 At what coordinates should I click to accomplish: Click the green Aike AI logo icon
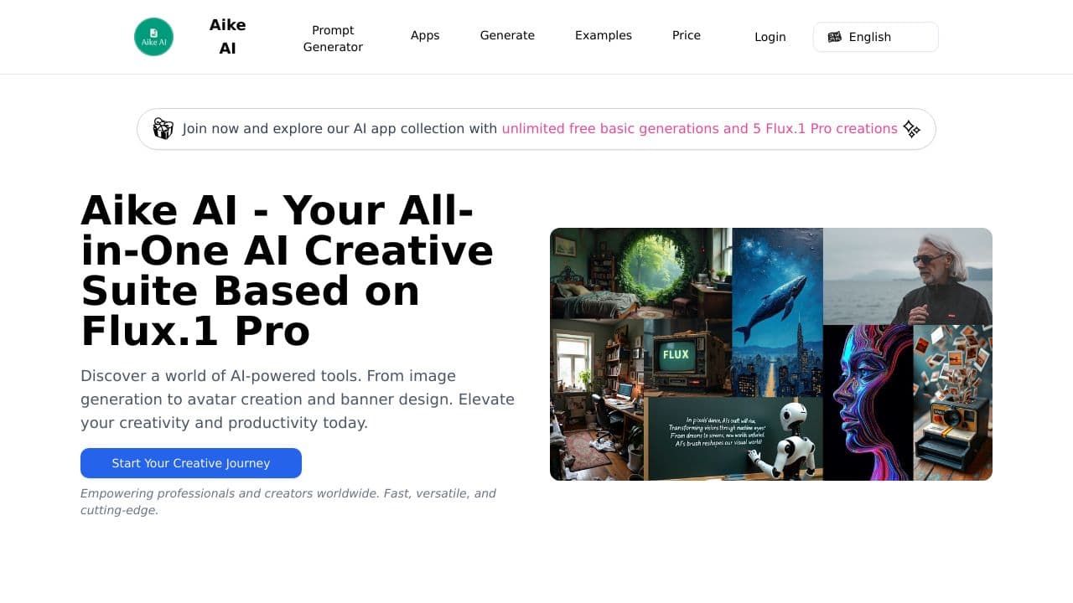point(154,37)
